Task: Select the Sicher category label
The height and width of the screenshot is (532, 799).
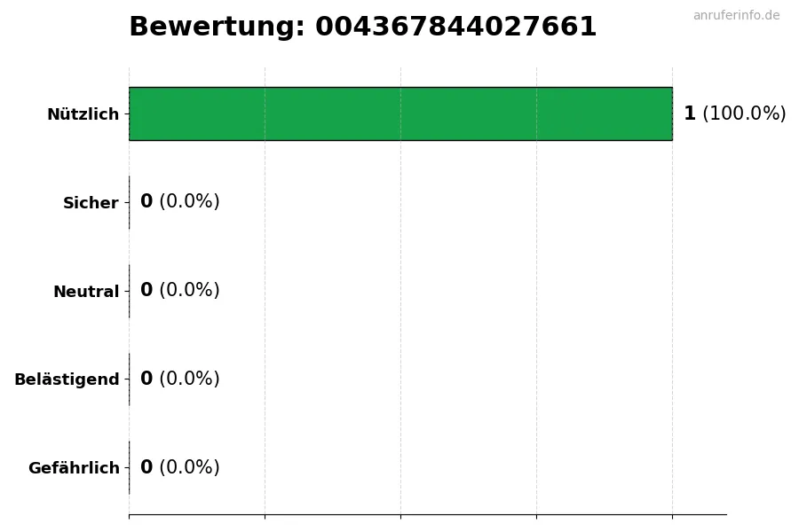Action: pyautogui.click(x=91, y=203)
